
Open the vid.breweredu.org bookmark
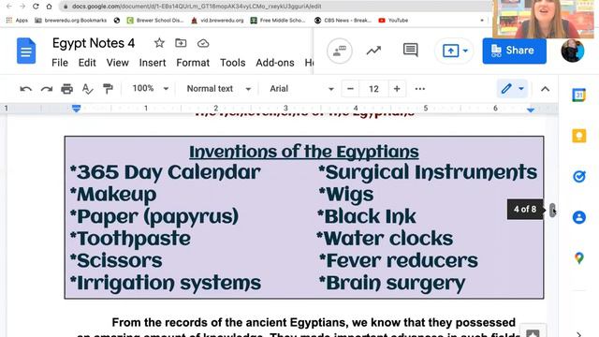pyautogui.click(x=217, y=21)
